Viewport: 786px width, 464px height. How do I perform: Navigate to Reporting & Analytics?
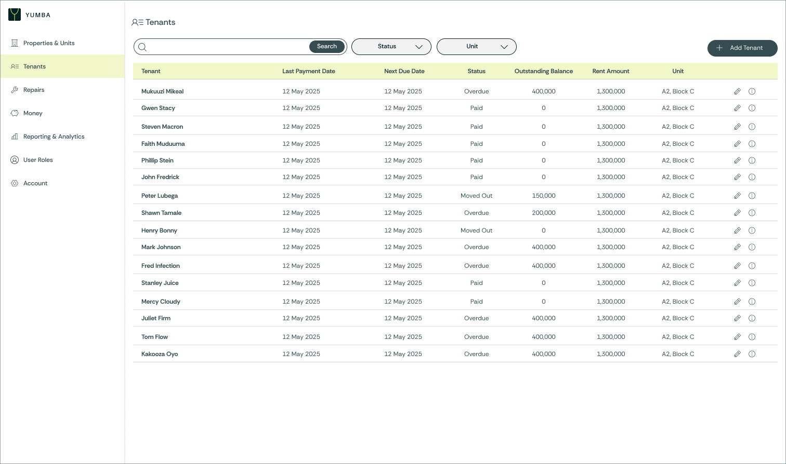point(54,137)
